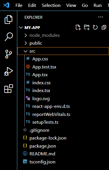Click the New File icon
The width and height of the screenshot is (109, 170).
(78, 27)
